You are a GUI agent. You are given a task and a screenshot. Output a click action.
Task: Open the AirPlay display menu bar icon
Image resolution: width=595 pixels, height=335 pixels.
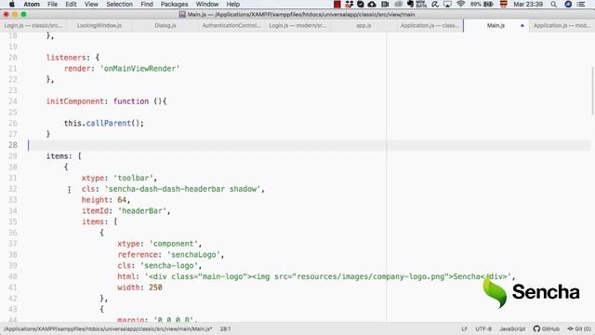click(448, 4)
